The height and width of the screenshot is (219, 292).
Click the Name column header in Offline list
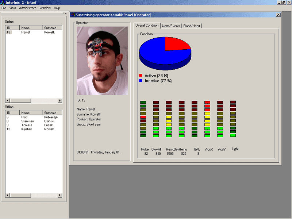coord(31,113)
